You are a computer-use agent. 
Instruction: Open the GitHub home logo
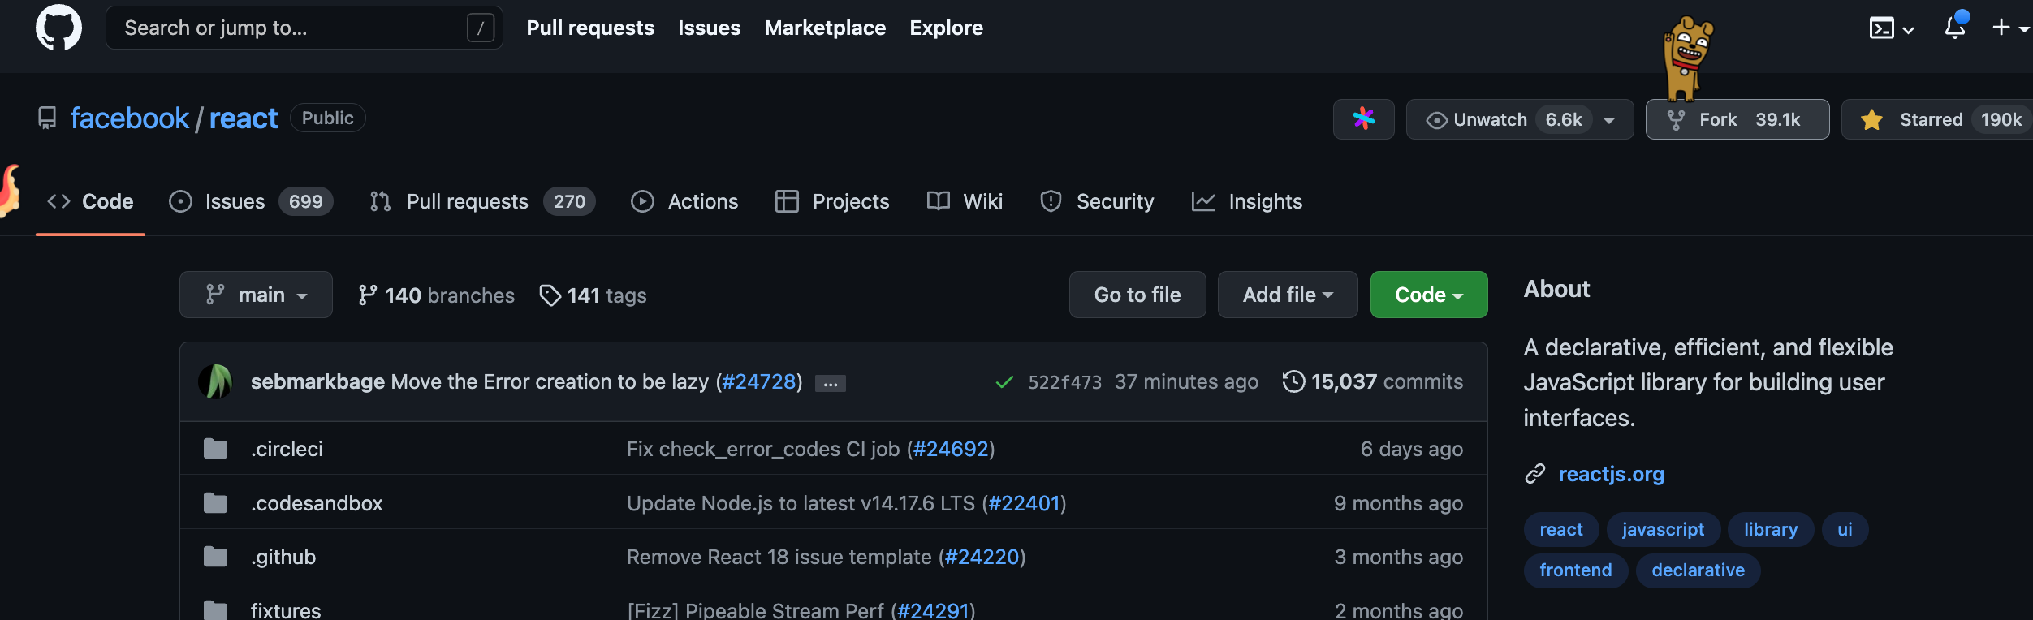(x=58, y=28)
